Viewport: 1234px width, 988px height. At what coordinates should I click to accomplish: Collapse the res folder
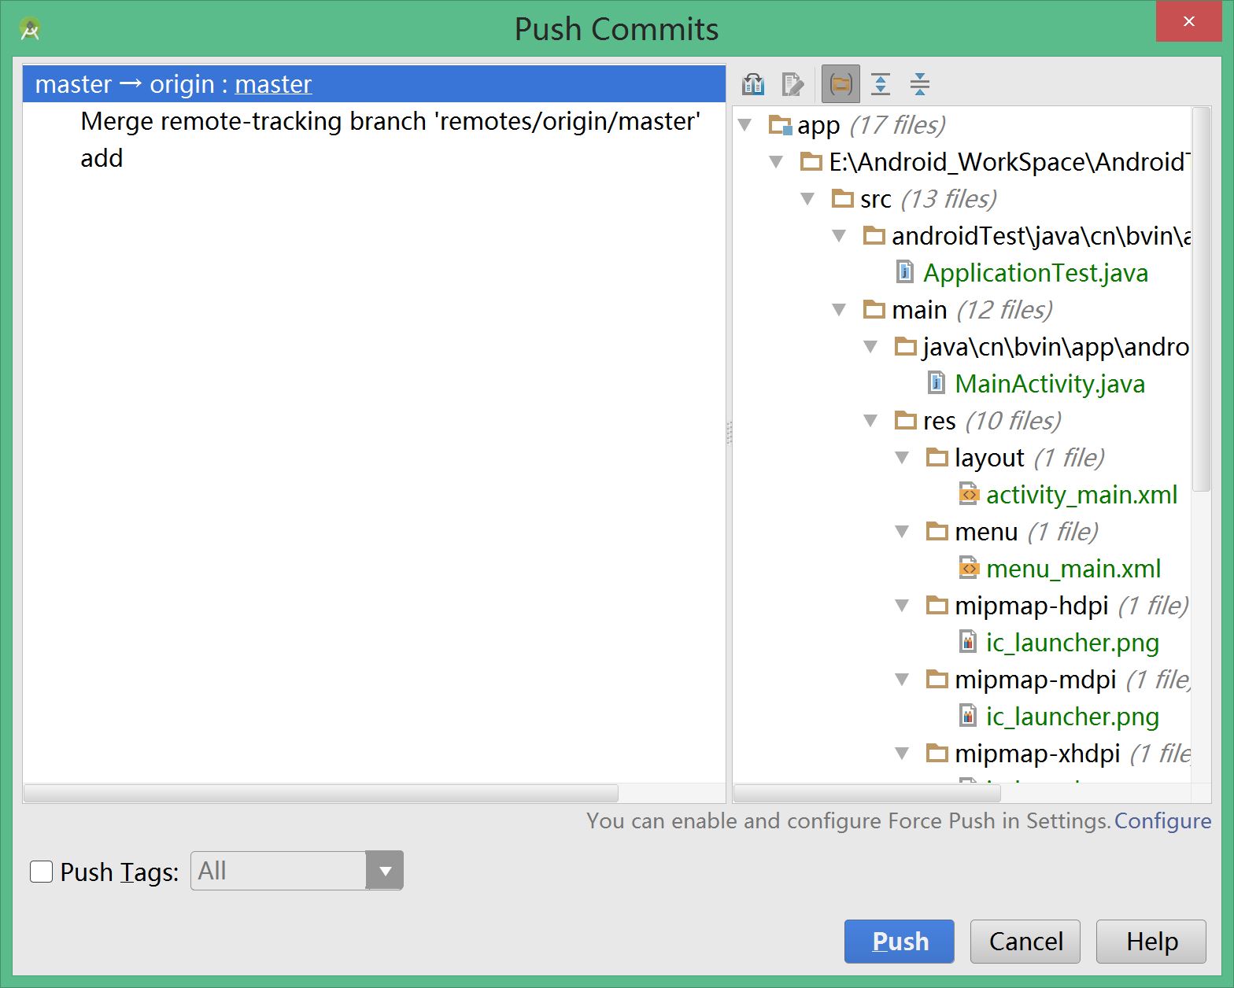click(x=870, y=421)
